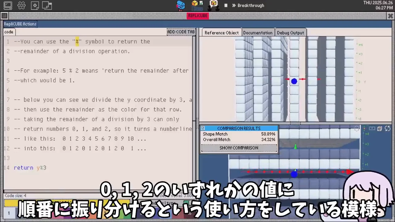Click the overlapping windows icon in top bar
The image size is (395, 222).
click(47, 5)
